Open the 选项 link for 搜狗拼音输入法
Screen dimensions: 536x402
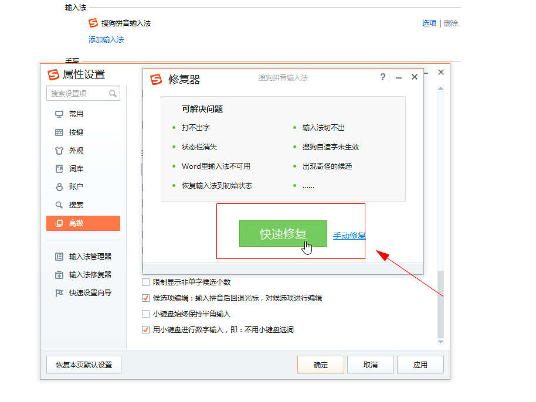(429, 23)
